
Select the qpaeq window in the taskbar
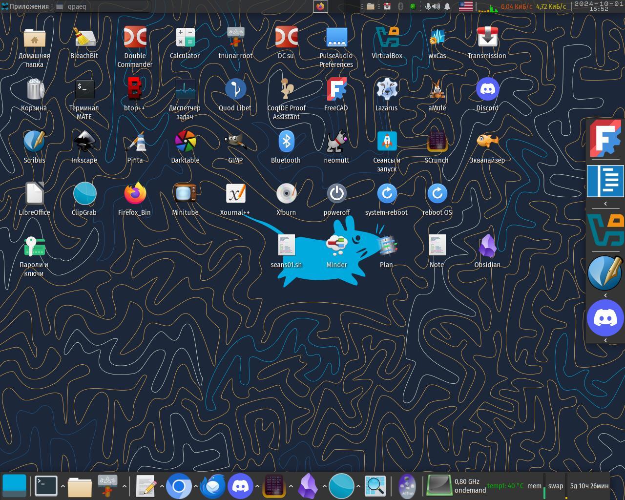pyautogui.click(x=102, y=6)
